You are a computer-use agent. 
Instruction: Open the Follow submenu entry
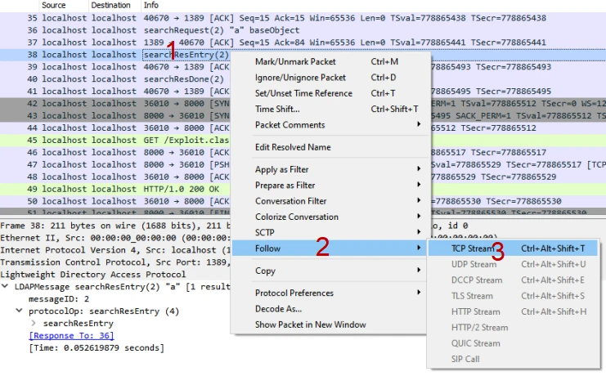click(269, 248)
